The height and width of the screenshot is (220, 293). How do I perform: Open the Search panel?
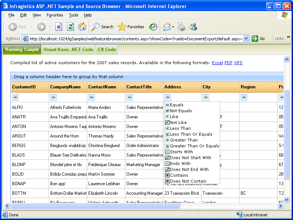click(102, 26)
